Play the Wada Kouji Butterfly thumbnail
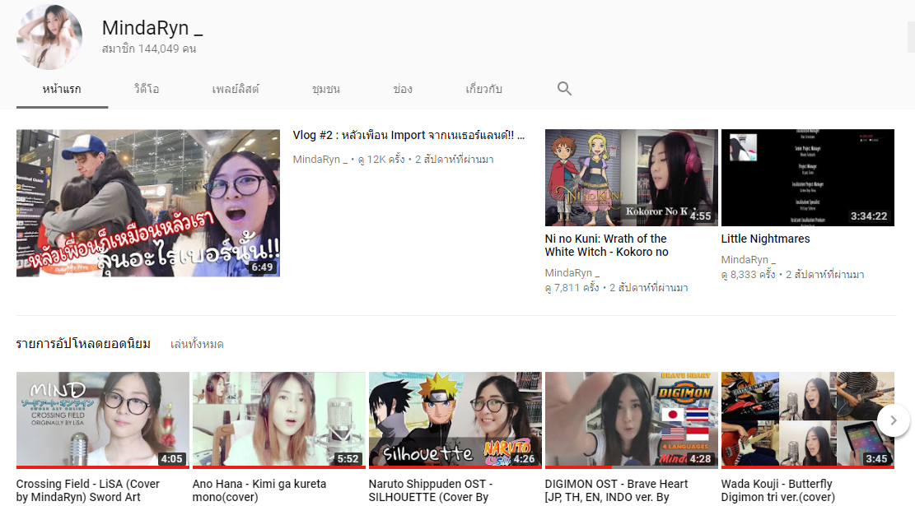 pos(808,420)
